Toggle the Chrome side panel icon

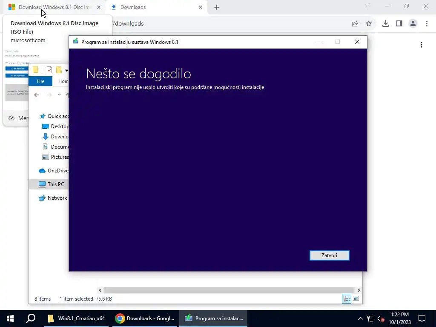point(399,24)
